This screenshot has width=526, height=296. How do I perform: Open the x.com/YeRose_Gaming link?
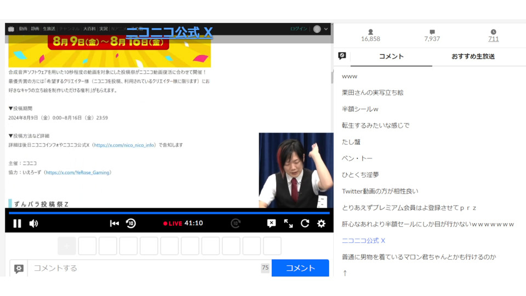point(77,173)
